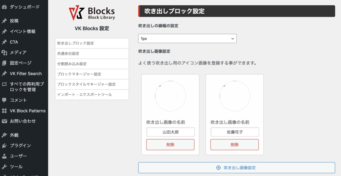Go to インポート・エクスポートツール section

coord(92,95)
